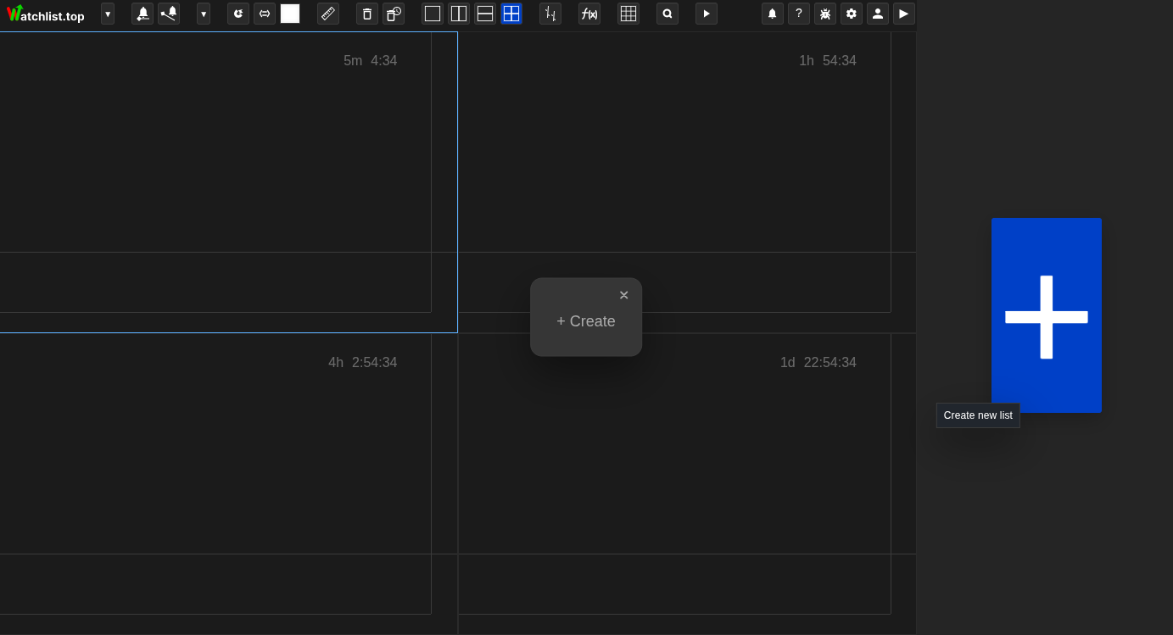Open the question mark help icon
The image size is (1173, 635).
point(799,14)
